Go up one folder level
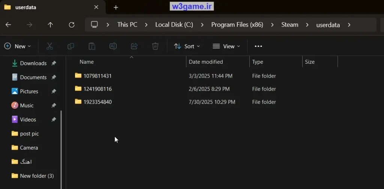 (x=51, y=25)
